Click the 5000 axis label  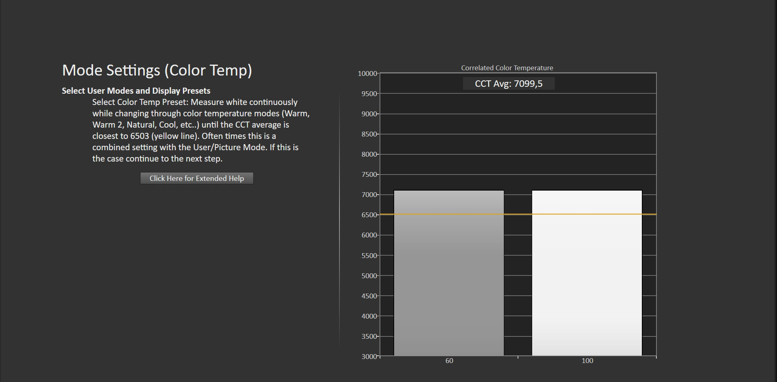369,276
